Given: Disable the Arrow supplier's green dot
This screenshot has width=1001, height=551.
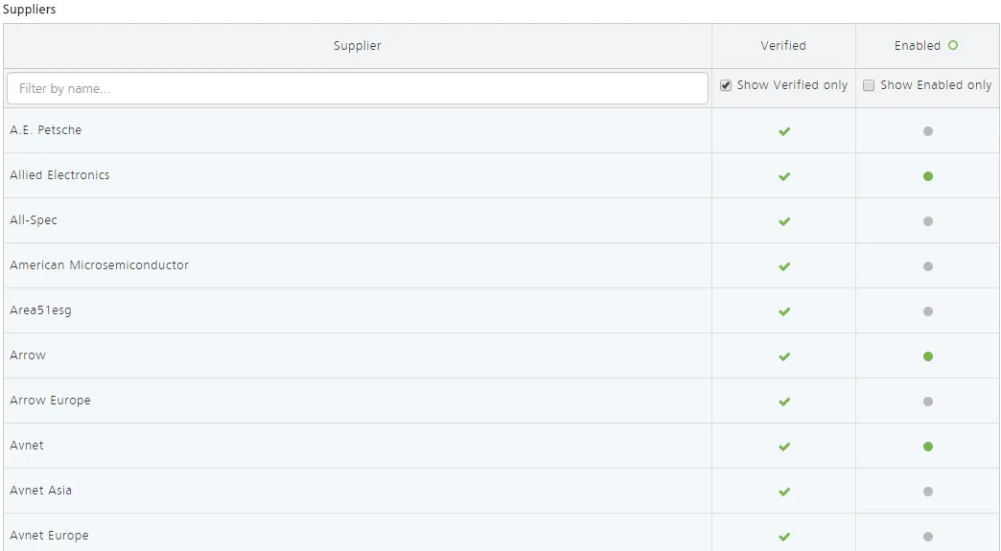Looking at the screenshot, I should 928,356.
